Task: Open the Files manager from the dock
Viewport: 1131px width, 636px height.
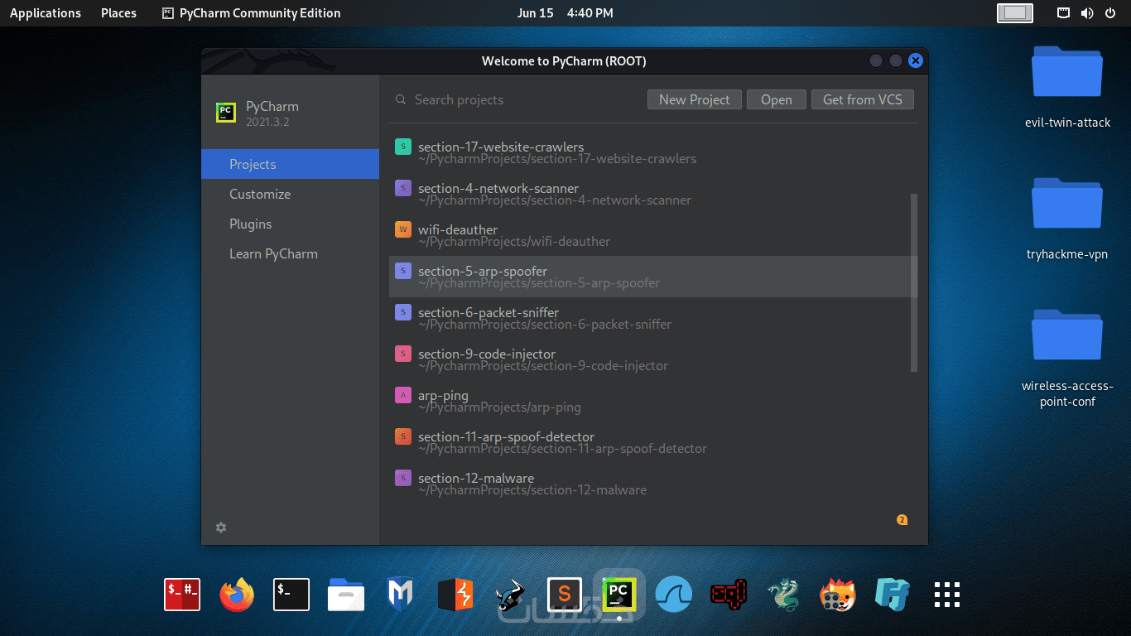Action: [x=346, y=595]
